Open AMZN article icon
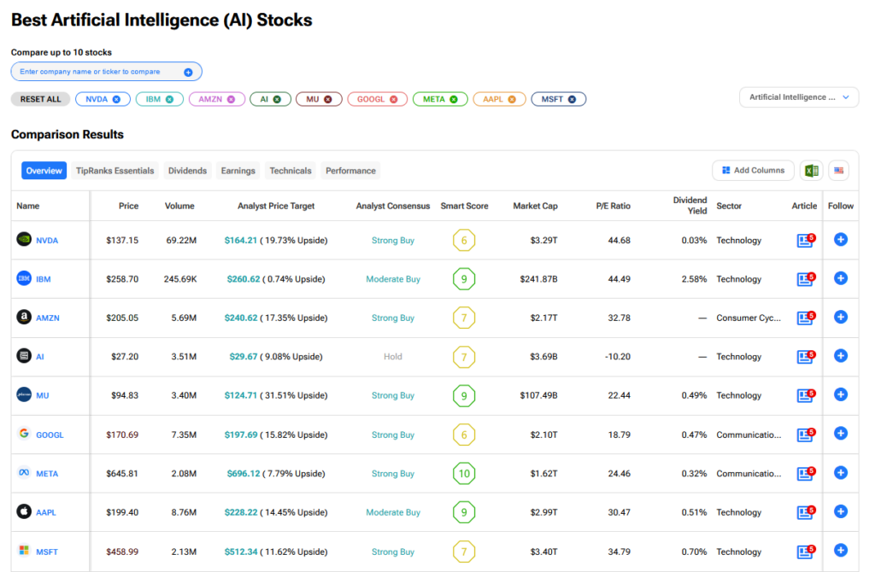This screenshot has height=572, width=875. click(x=806, y=318)
